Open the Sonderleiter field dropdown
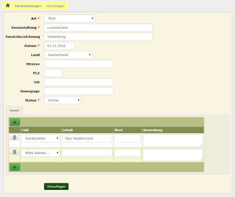This screenshot has width=235, height=197. (40, 138)
